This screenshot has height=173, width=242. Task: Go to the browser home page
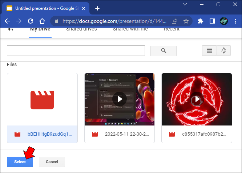click(42, 21)
